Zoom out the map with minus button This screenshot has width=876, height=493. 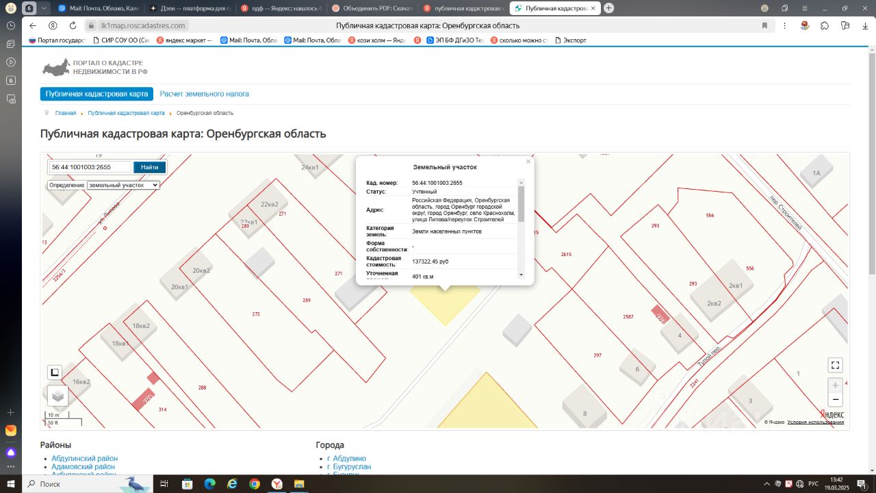click(x=835, y=400)
